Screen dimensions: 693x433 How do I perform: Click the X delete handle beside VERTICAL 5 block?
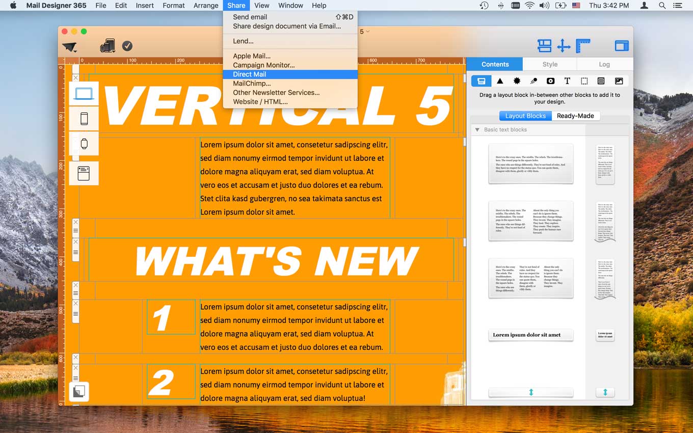(x=75, y=78)
